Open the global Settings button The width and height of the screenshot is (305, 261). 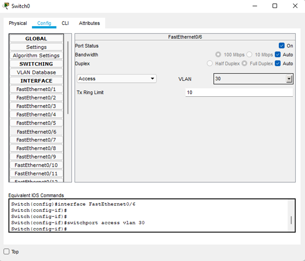coord(36,47)
